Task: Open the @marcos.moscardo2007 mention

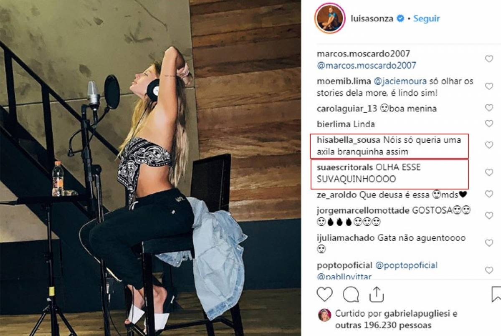Action: [x=366, y=66]
